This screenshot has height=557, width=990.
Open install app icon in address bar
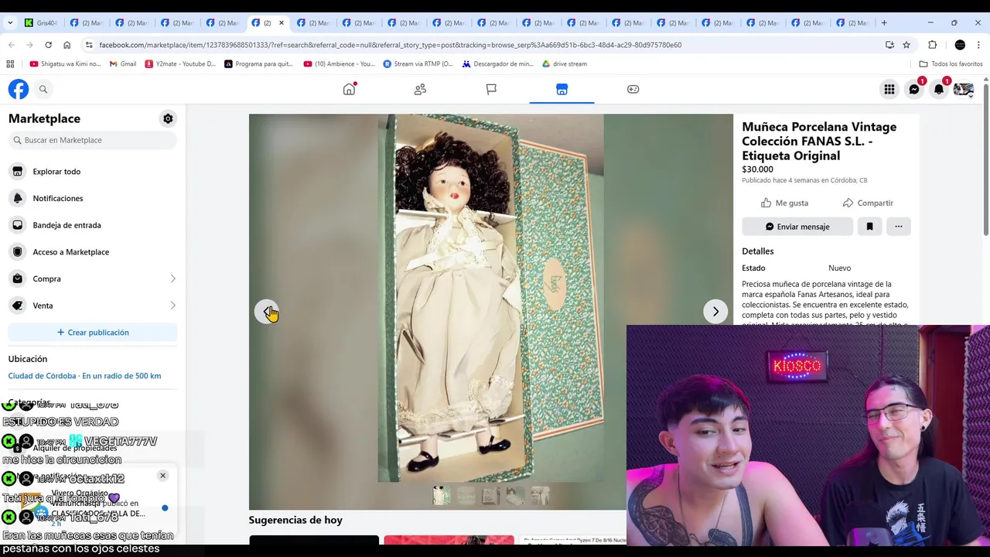[x=889, y=45]
